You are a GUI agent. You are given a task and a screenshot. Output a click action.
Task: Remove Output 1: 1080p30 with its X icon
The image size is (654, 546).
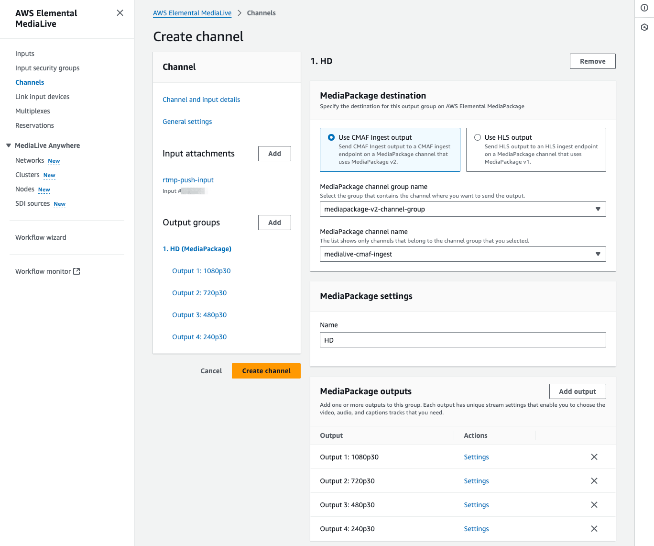tap(594, 457)
